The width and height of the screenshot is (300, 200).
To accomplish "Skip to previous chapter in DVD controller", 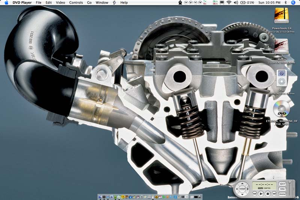I will tap(255, 194).
